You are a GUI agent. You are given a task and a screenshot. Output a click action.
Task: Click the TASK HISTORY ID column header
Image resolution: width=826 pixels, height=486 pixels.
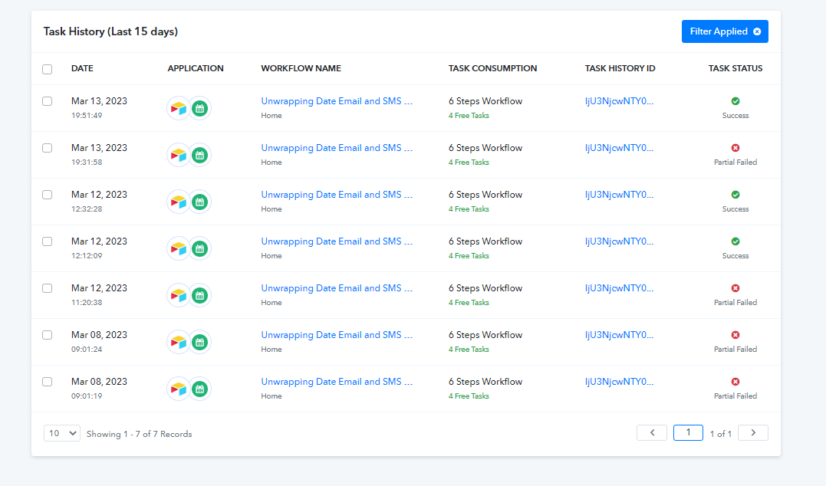pos(620,68)
